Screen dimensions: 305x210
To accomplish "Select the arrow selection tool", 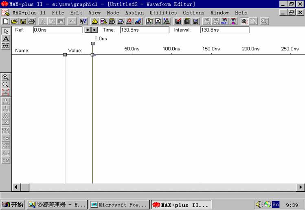I will (6, 31).
